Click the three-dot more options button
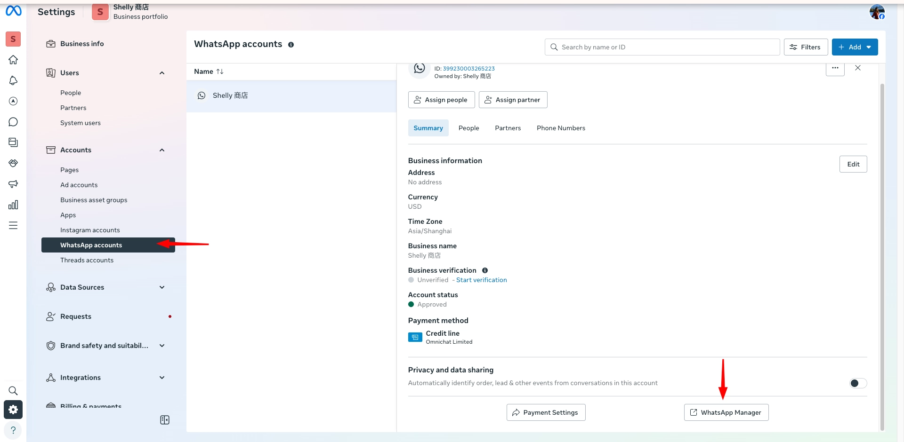The image size is (904, 442). pyautogui.click(x=835, y=68)
